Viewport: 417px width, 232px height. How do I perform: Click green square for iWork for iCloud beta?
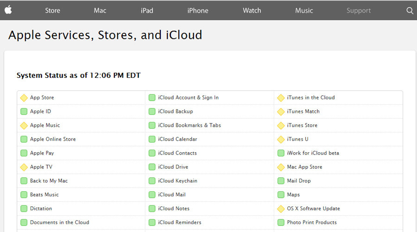pyautogui.click(x=281, y=153)
